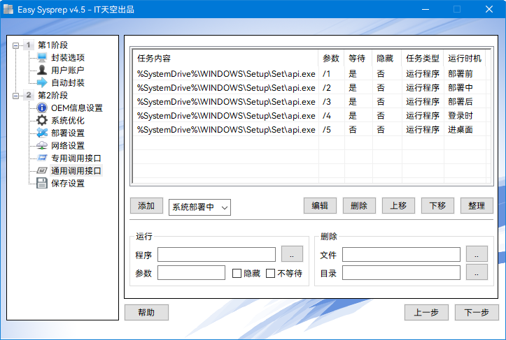The width and height of the screenshot is (506, 340).
Task: Move task up with 上移
Action: coord(398,206)
